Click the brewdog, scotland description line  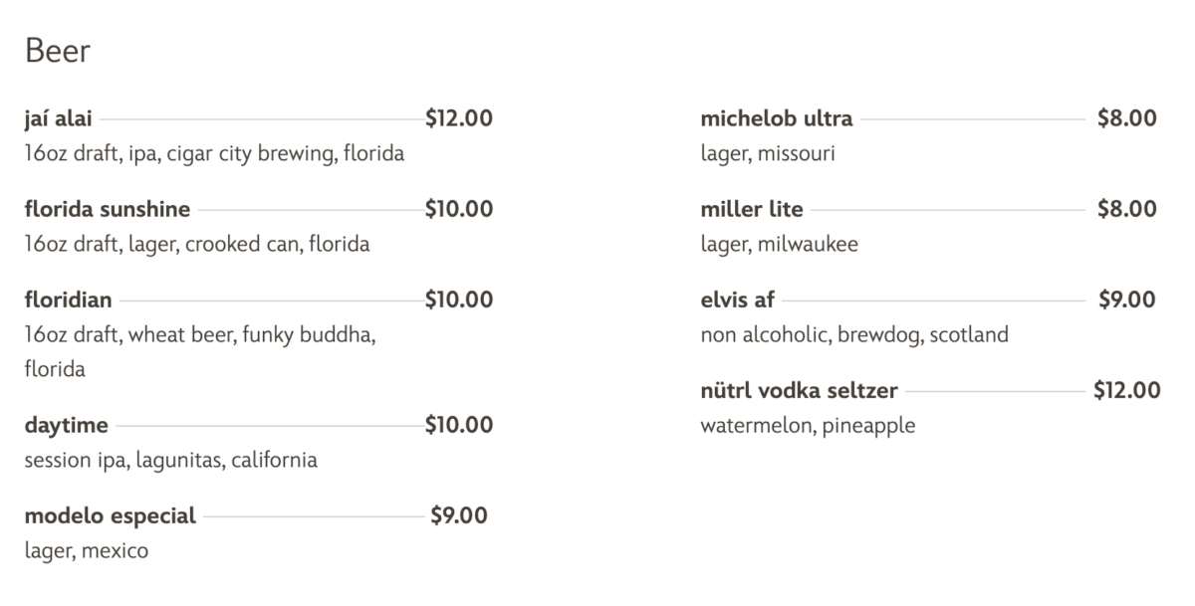coord(853,335)
